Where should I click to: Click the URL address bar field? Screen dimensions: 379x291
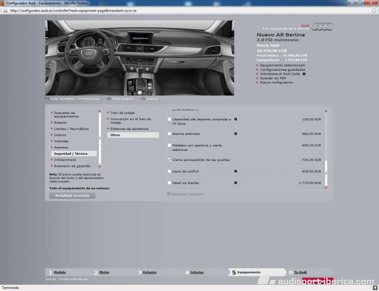pos(189,11)
